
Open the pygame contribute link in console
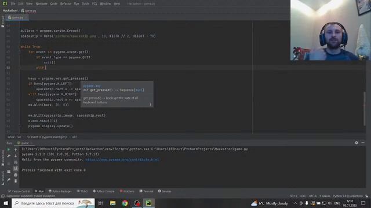coord(122,159)
